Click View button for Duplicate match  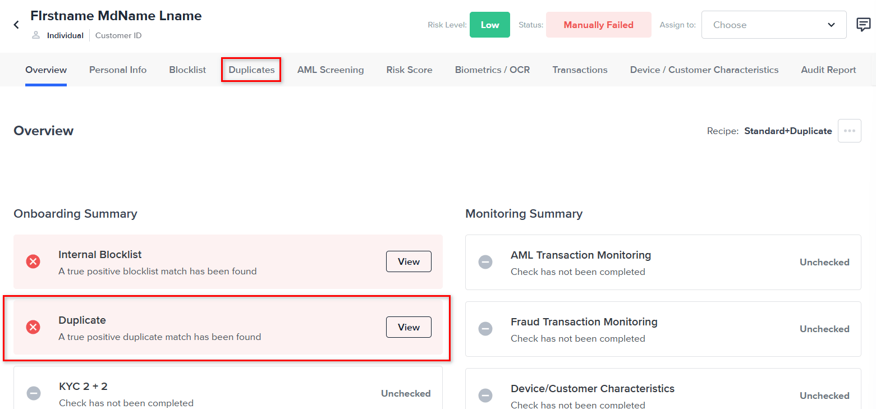(x=409, y=327)
